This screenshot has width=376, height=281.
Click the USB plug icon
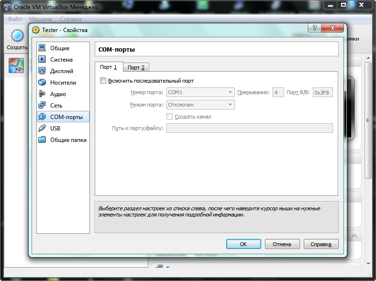(x=42, y=128)
